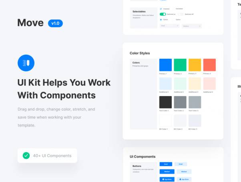Select the filled Option radio button

[x=161, y=19]
